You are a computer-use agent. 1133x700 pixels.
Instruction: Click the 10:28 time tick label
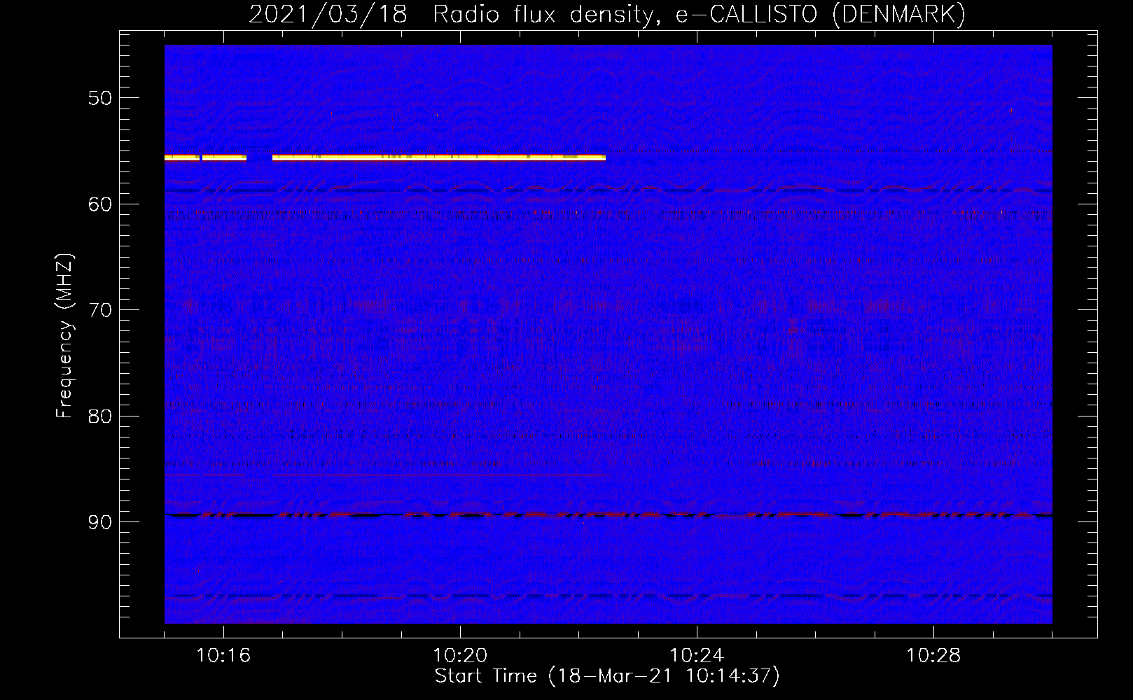(933, 656)
